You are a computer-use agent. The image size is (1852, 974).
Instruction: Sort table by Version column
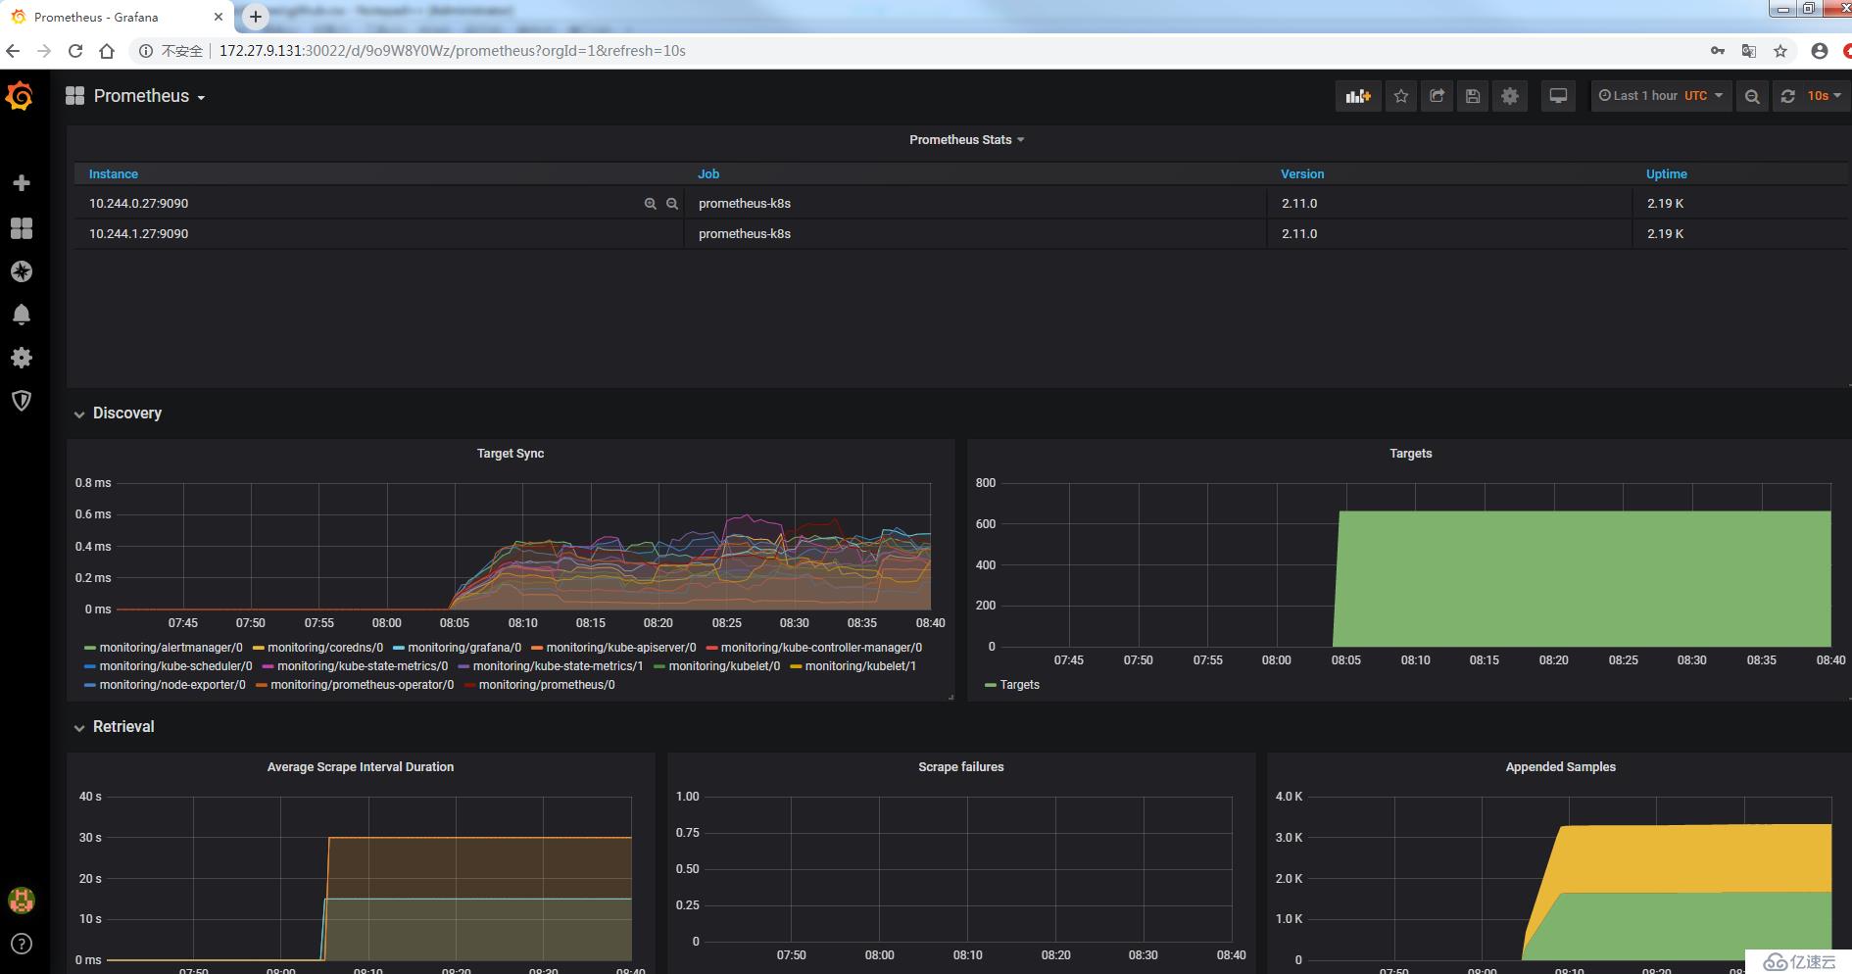(1302, 174)
